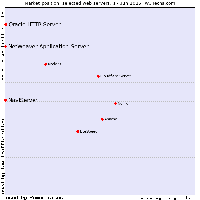Click the 'used by high traffic sites' axis label

coord(3,47)
